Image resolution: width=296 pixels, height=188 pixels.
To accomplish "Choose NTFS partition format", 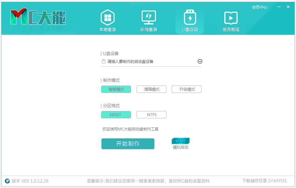I will [152, 115].
